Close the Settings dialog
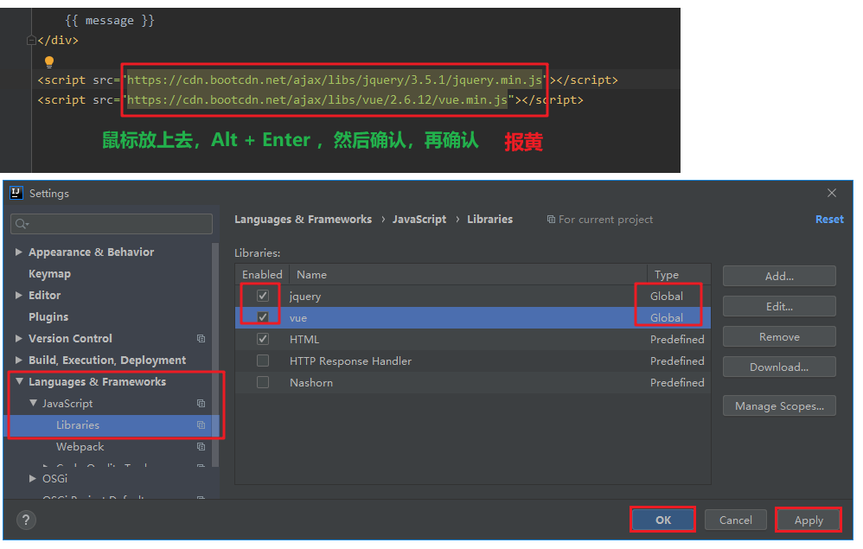This screenshot has width=863, height=549. coord(832,193)
